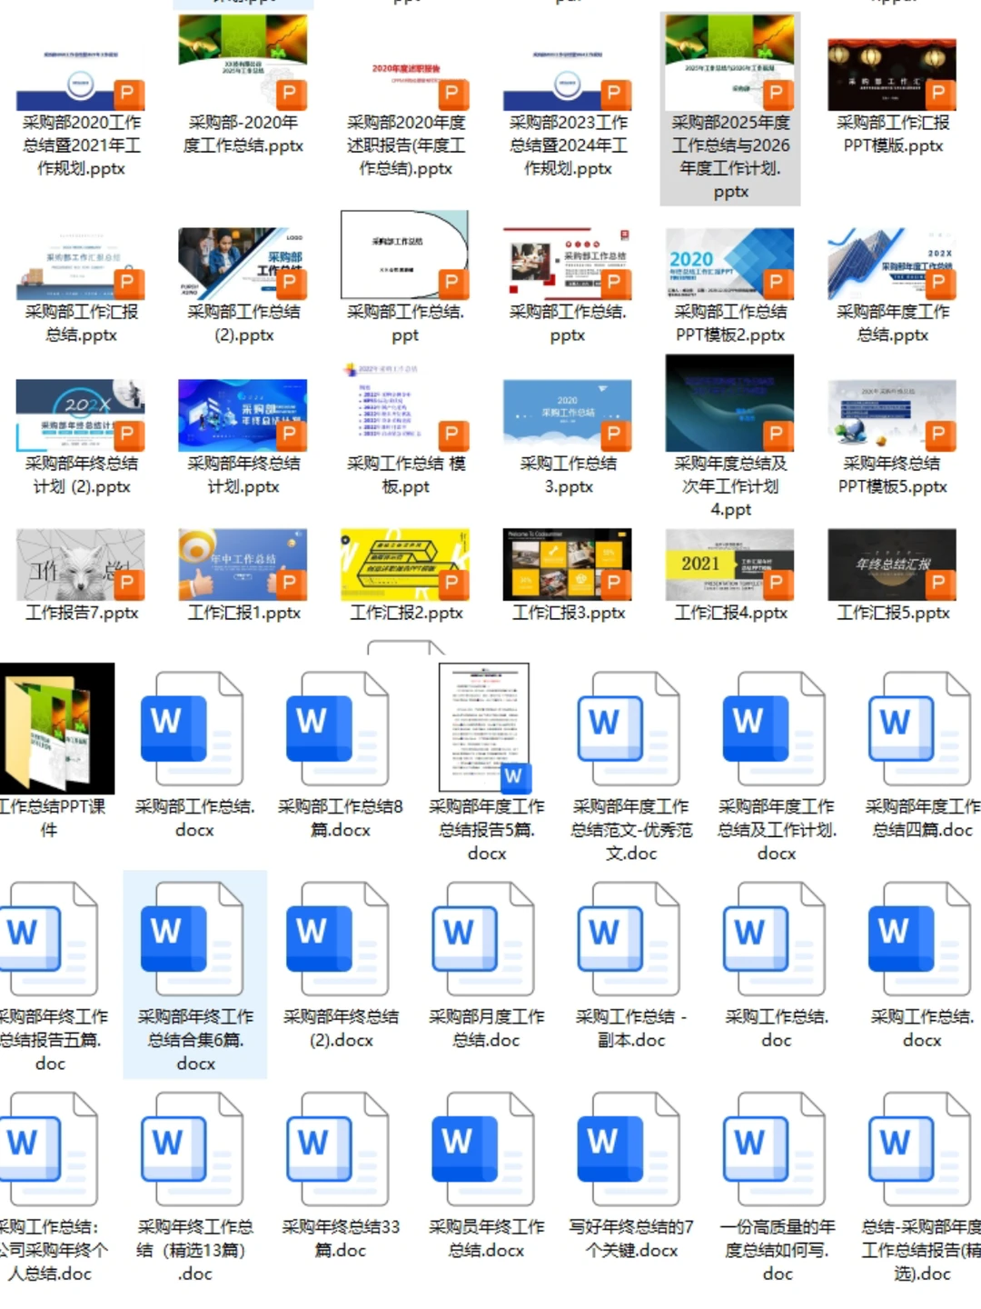Image resolution: width=981 pixels, height=1309 pixels.
Task: Select 采购部年终总结计划.pptx icon
Action: coord(243,415)
